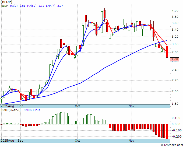
Task: Click the 3.10 MA(50) value
Action: (41, 6)
